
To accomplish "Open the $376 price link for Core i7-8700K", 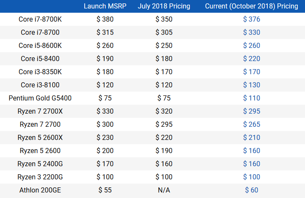I will 252,20.
